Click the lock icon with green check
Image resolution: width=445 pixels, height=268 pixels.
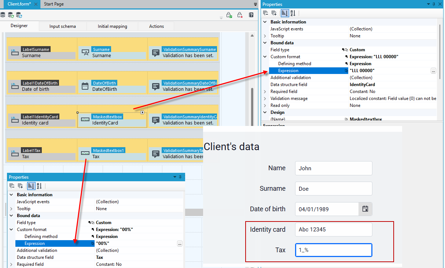point(229,15)
